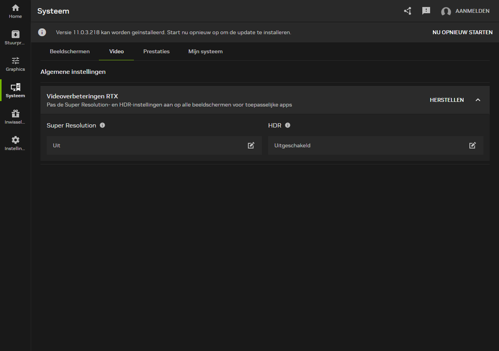Open Instellingen gear in sidebar
The image size is (499, 351).
pos(16,143)
